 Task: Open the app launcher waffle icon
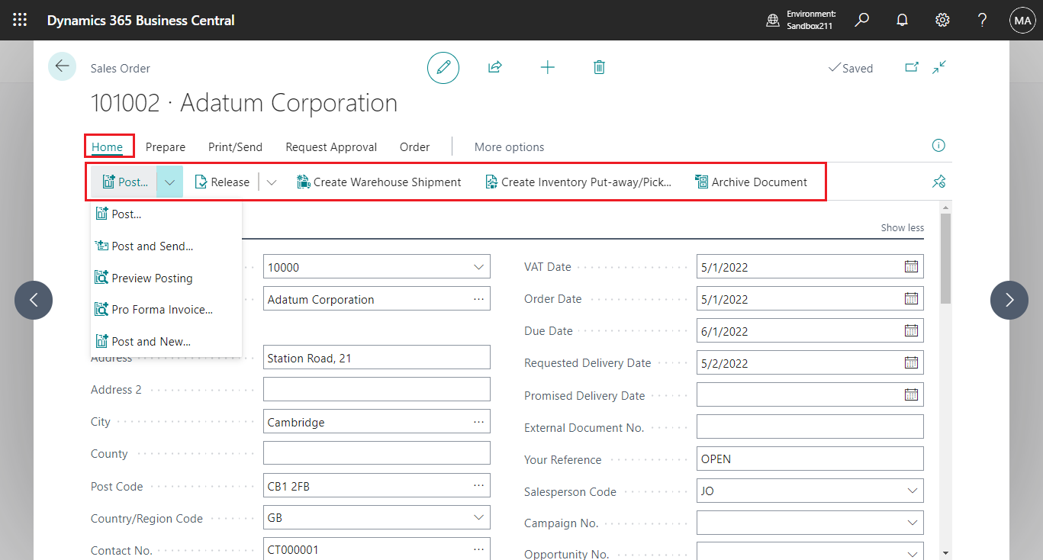click(x=20, y=20)
